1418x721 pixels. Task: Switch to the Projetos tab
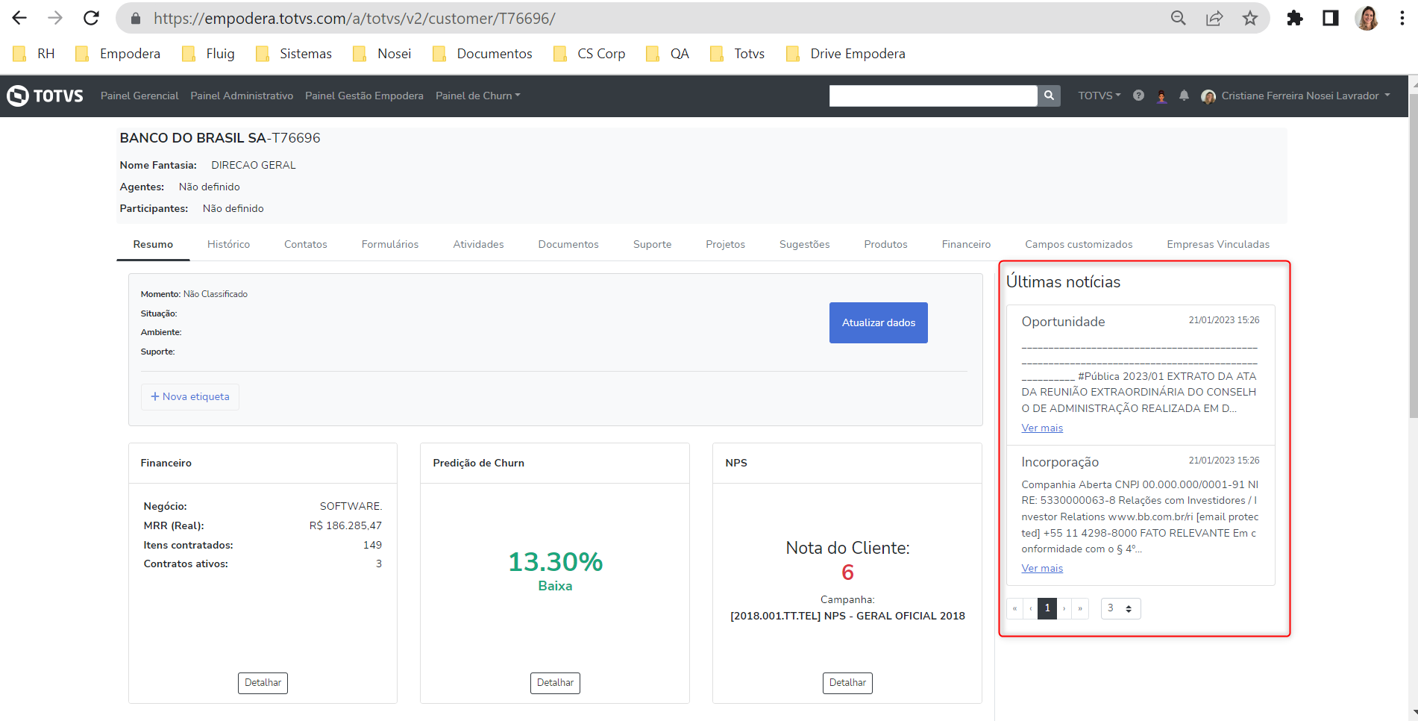click(x=725, y=244)
